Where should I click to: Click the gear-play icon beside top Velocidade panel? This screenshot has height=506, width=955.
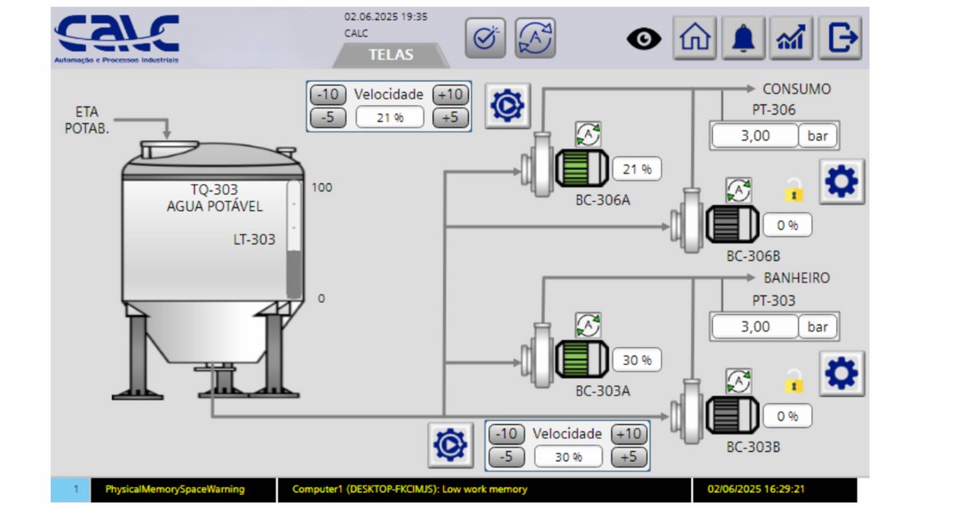tap(507, 106)
